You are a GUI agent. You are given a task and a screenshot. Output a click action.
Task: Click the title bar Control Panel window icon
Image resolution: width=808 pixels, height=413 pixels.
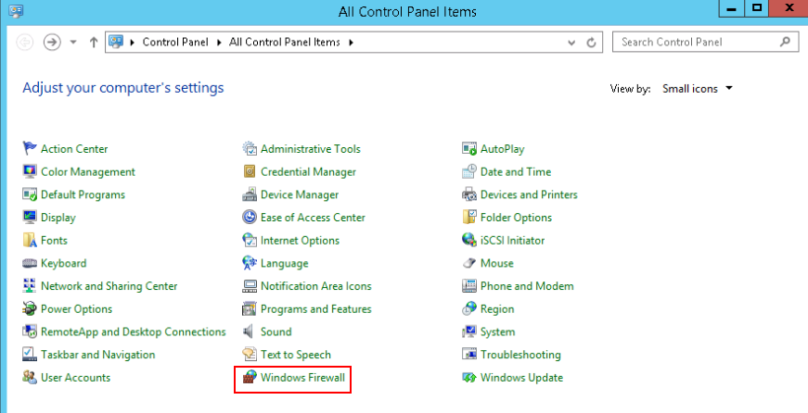16,10
